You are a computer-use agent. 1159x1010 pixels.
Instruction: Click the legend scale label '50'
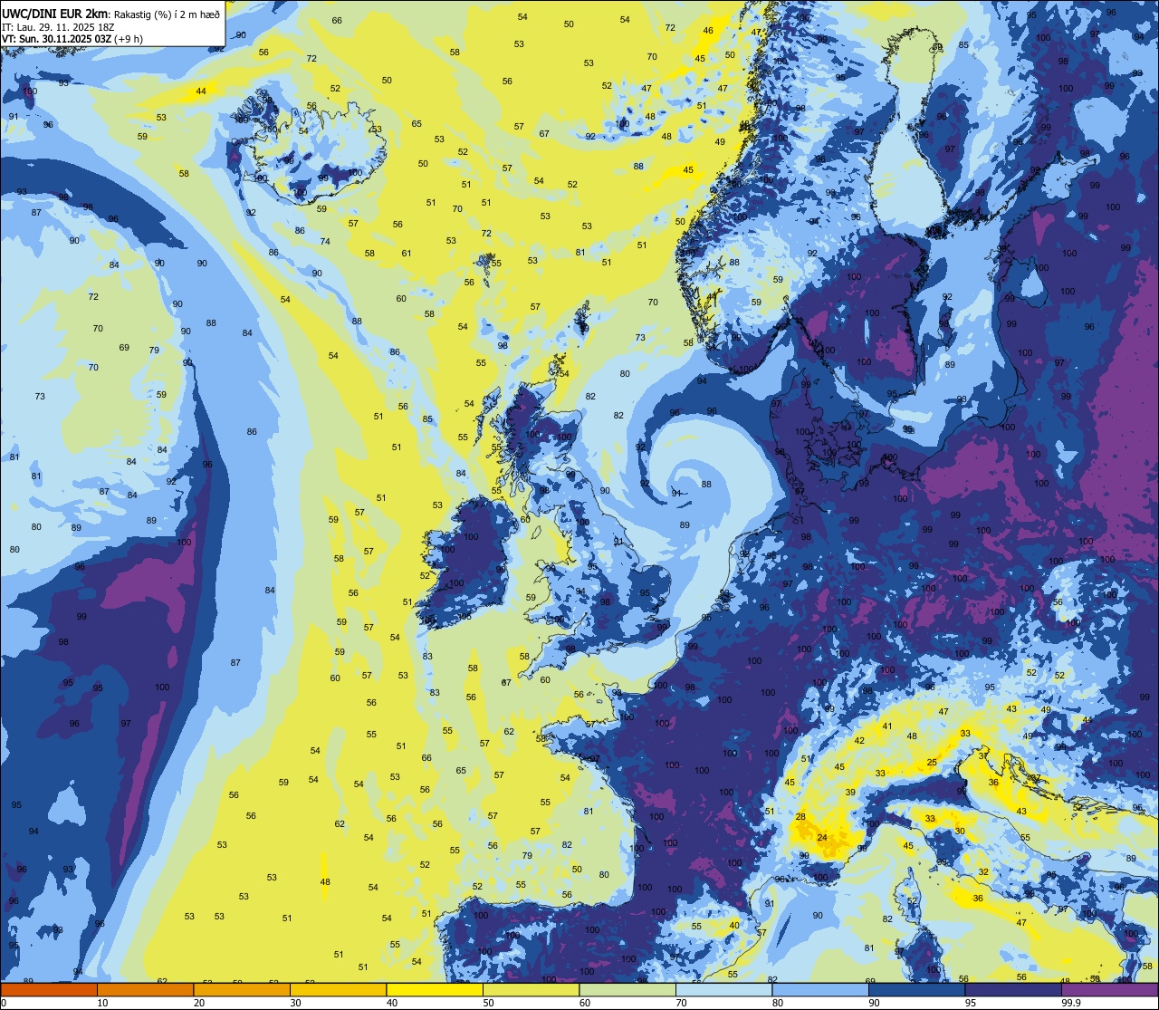[488, 1003]
